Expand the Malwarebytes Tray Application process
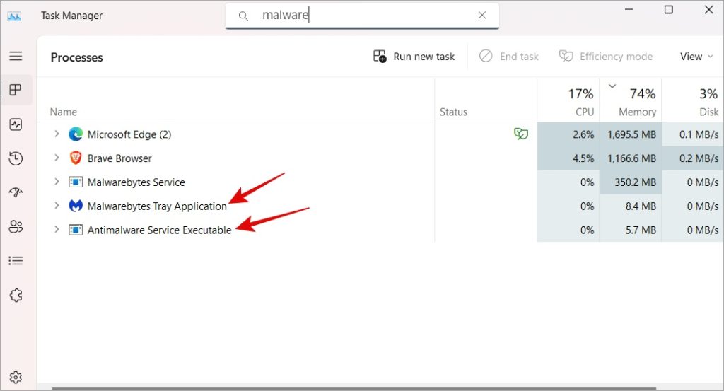Screen dimensions: 724x391 pyautogui.click(x=57, y=205)
